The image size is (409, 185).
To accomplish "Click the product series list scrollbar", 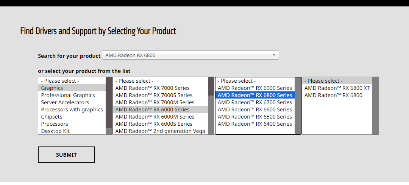I will 211,106.
